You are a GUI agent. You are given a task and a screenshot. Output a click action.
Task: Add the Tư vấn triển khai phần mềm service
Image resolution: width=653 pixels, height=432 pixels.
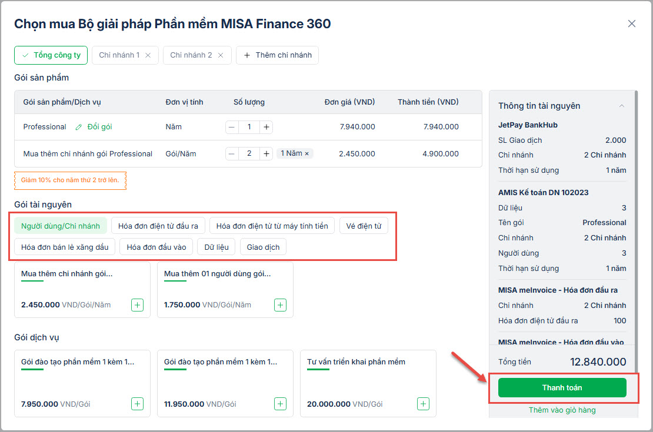pos(423,404)
